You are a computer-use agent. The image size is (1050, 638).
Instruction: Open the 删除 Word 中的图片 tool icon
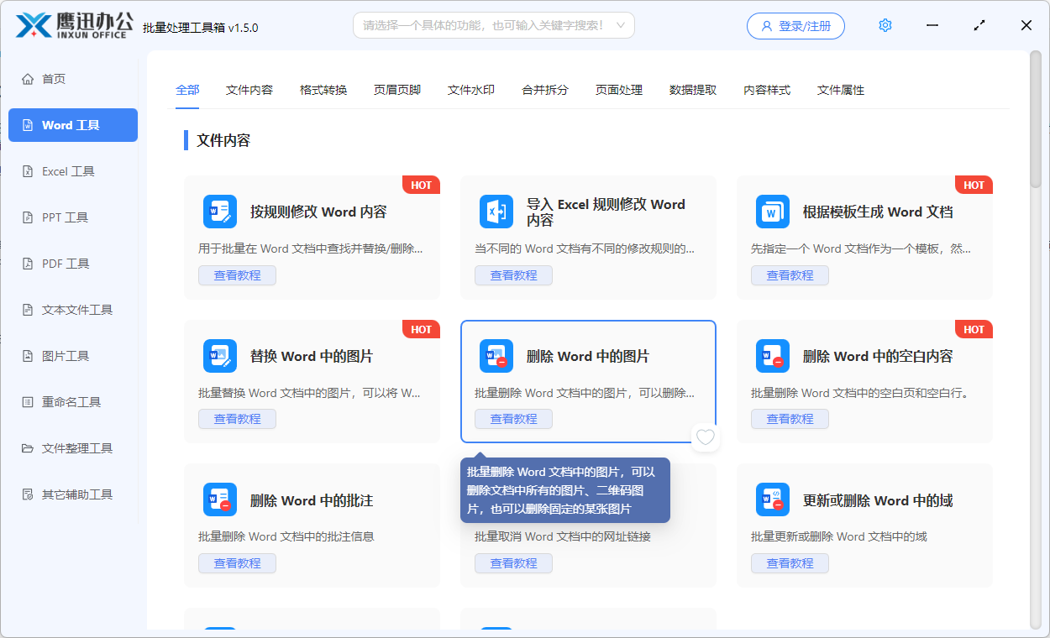tap(496, 356)
